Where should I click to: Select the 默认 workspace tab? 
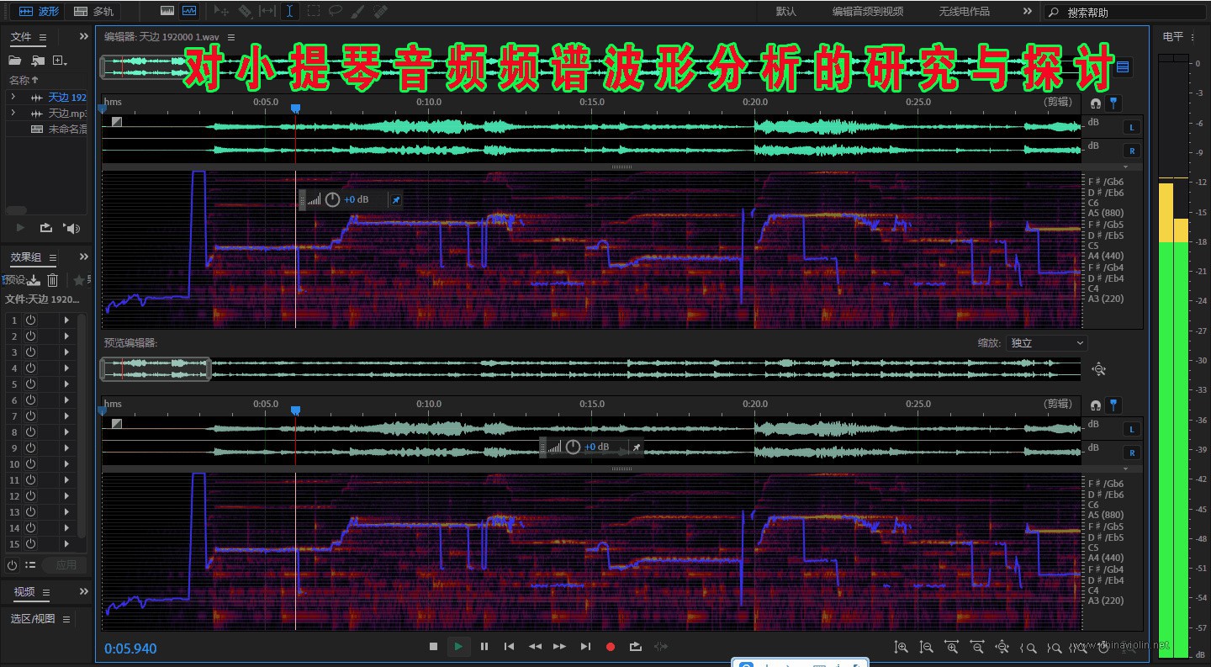click(x=786, y=12)
